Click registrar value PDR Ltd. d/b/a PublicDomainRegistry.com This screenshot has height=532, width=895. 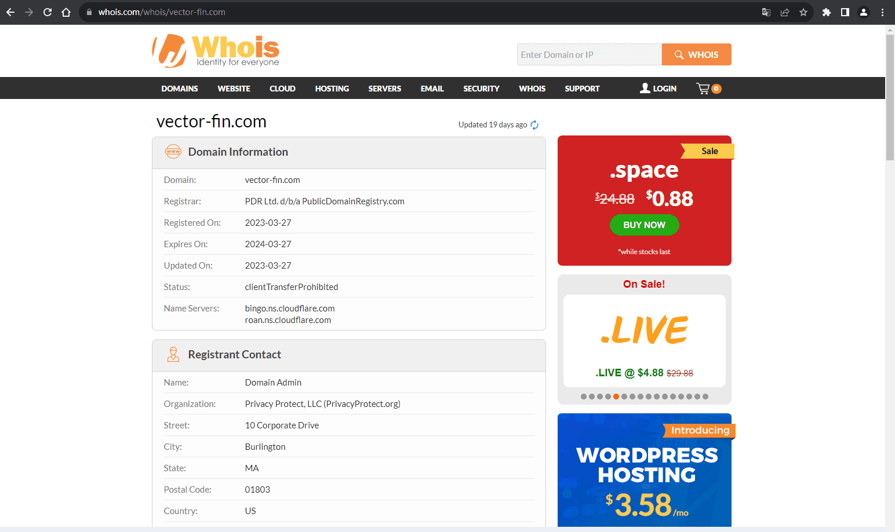(325, 201)
